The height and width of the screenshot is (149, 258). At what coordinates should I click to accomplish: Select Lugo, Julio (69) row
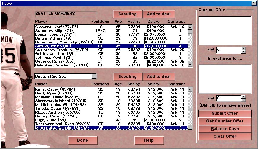[111, 120]
